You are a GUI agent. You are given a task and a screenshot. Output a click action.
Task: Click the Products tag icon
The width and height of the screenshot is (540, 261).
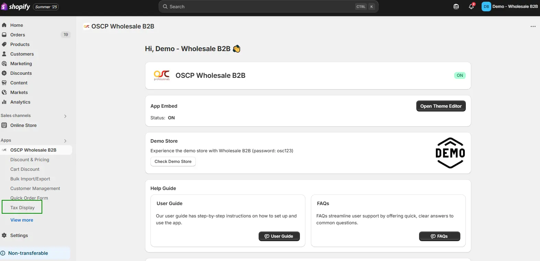tap(4, 44)
